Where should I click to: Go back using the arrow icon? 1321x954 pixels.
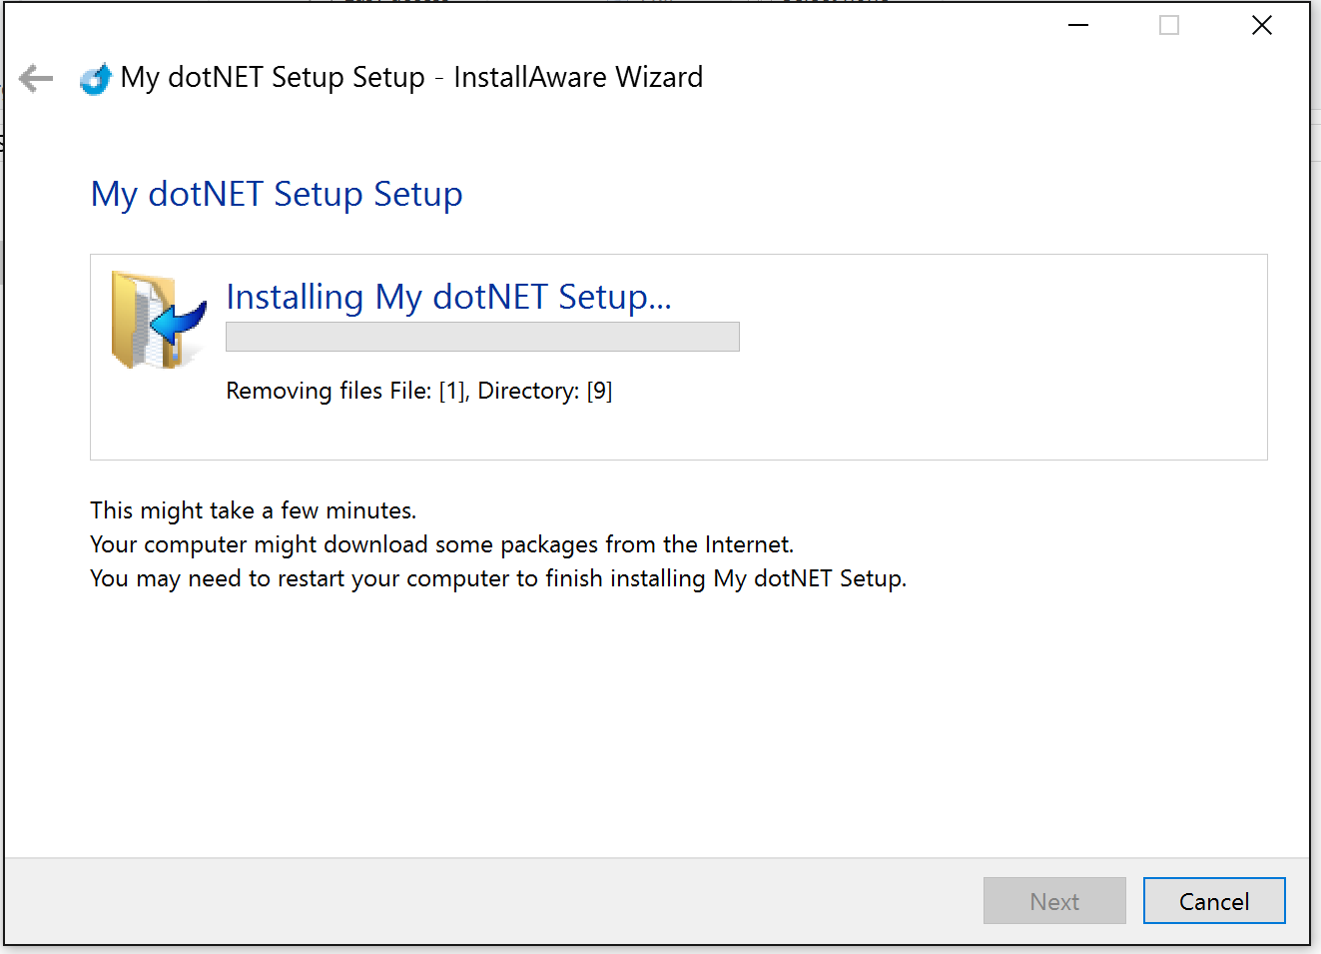click(x=36, y=78)
